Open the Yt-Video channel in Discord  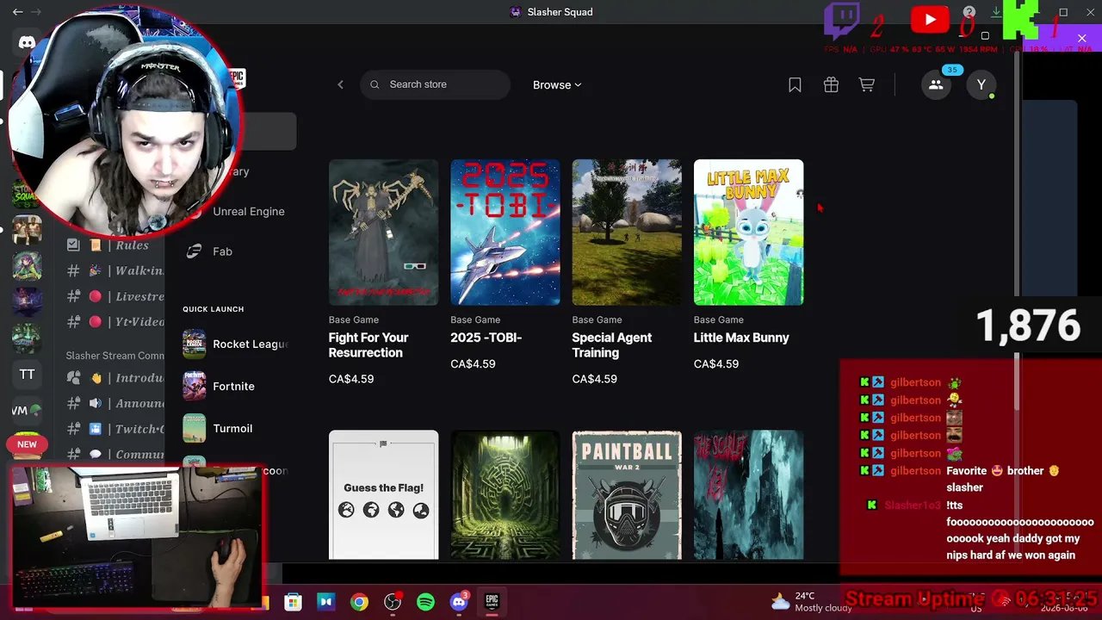coord(115,322)
